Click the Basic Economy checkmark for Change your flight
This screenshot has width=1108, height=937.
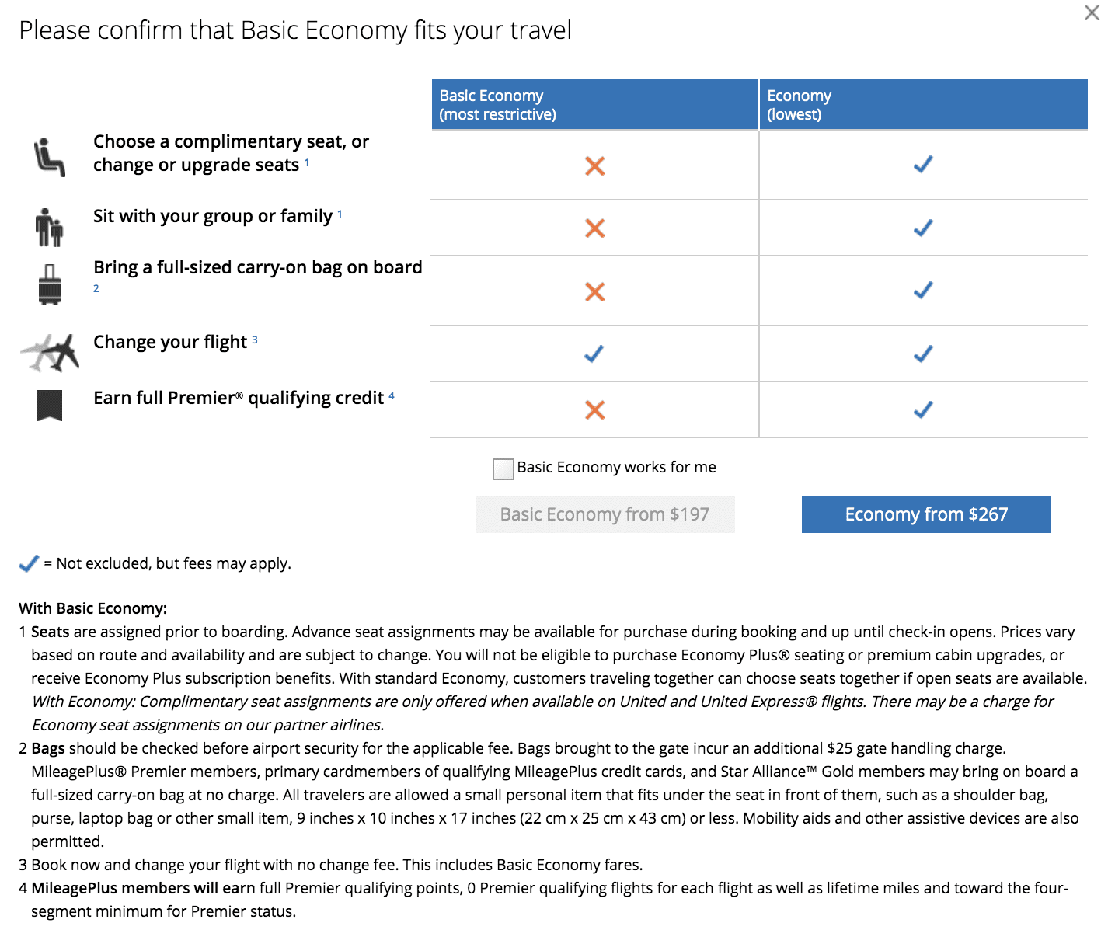click(594, 354)
